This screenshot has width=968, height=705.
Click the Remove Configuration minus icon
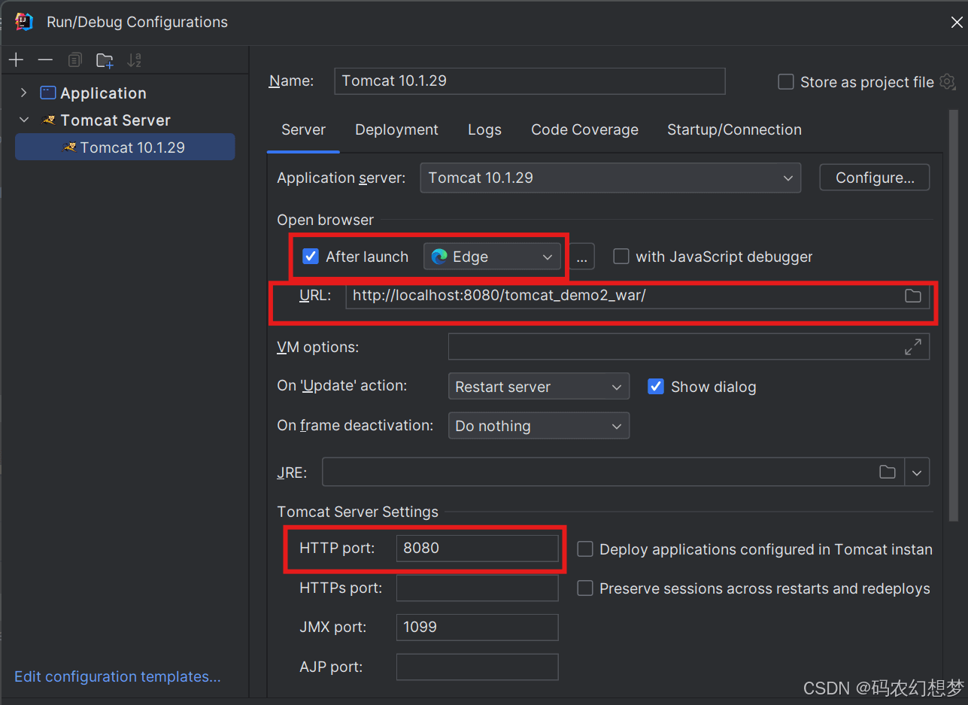[x=45, y=60]
